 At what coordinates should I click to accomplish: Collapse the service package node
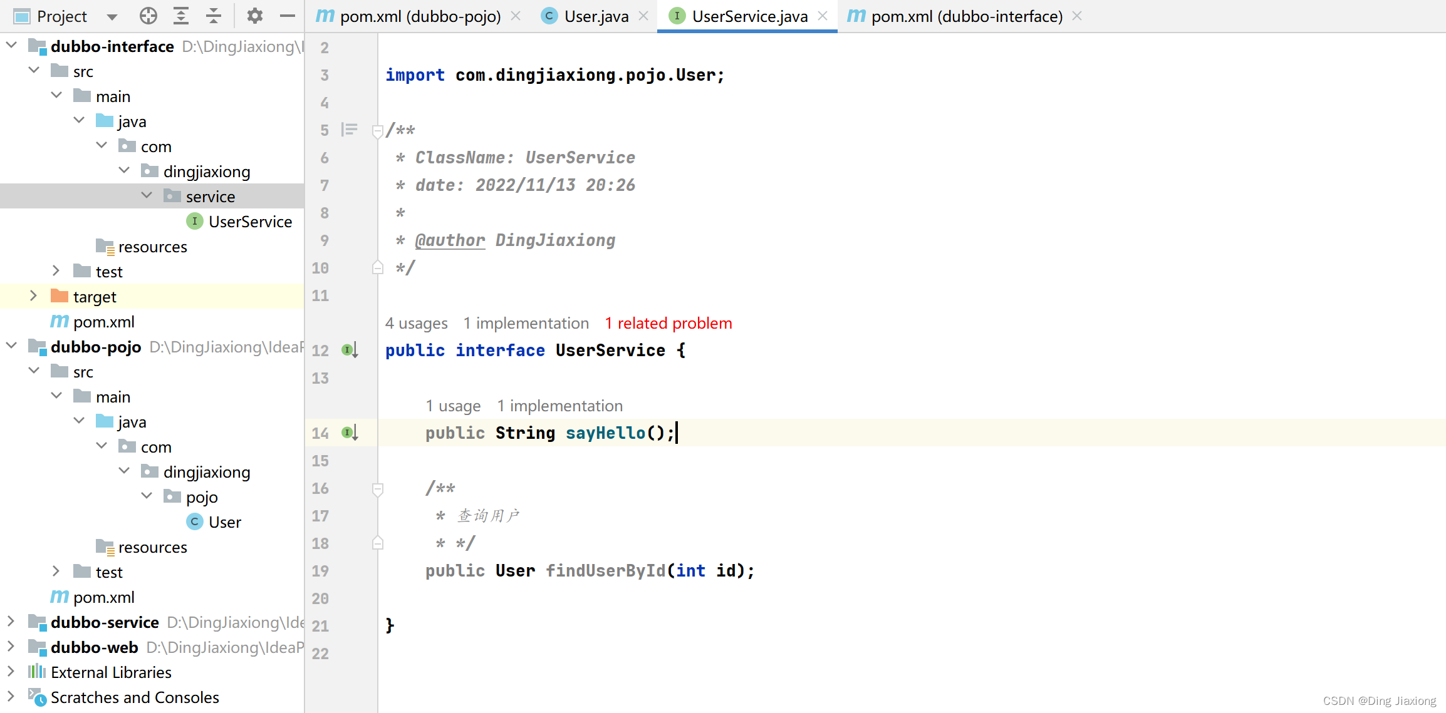coord(147,195)
